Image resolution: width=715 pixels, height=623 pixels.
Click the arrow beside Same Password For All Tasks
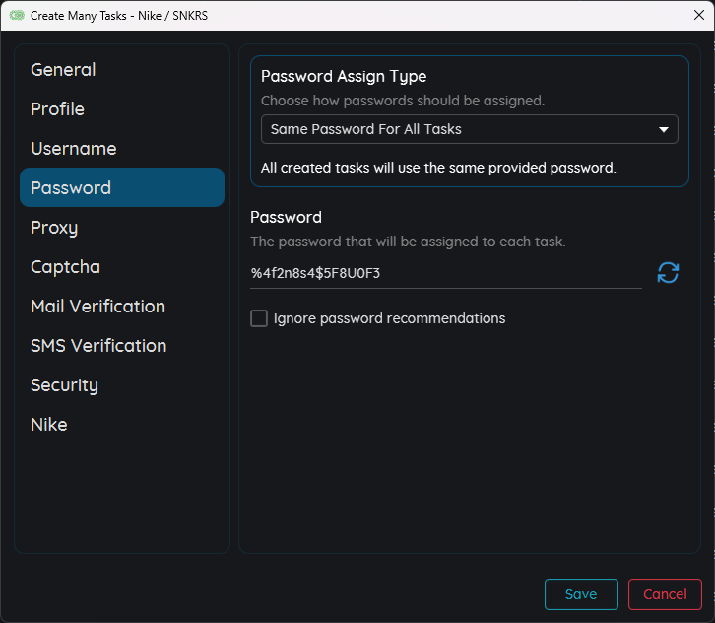[663, 129]
